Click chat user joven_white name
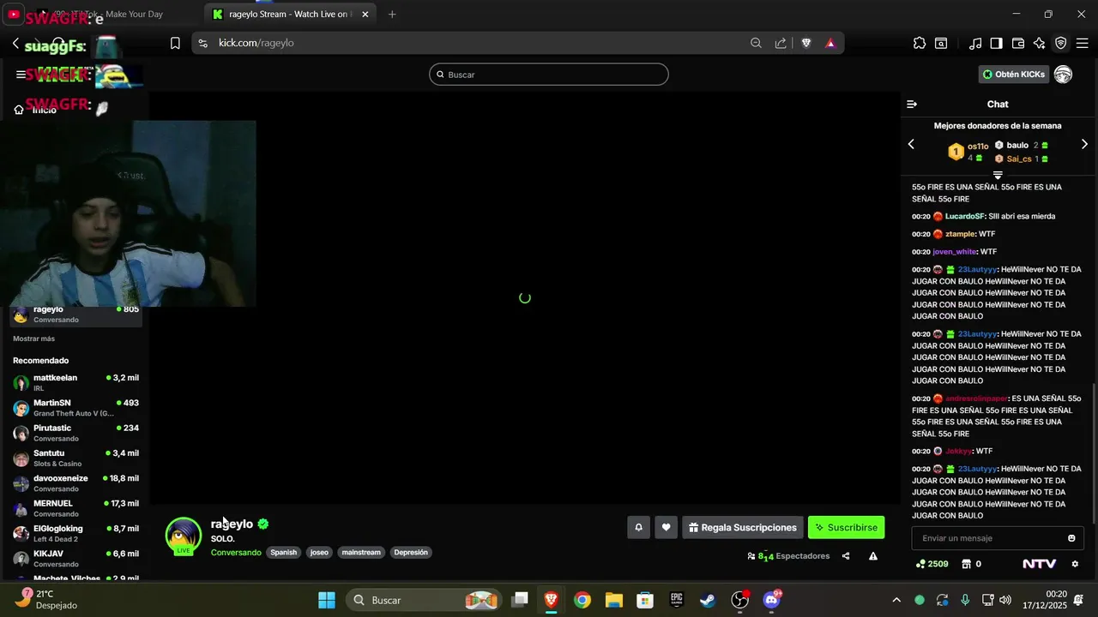Image resolution: width=1098 pixels, height=617 pixels. click(x=954, y=252)
